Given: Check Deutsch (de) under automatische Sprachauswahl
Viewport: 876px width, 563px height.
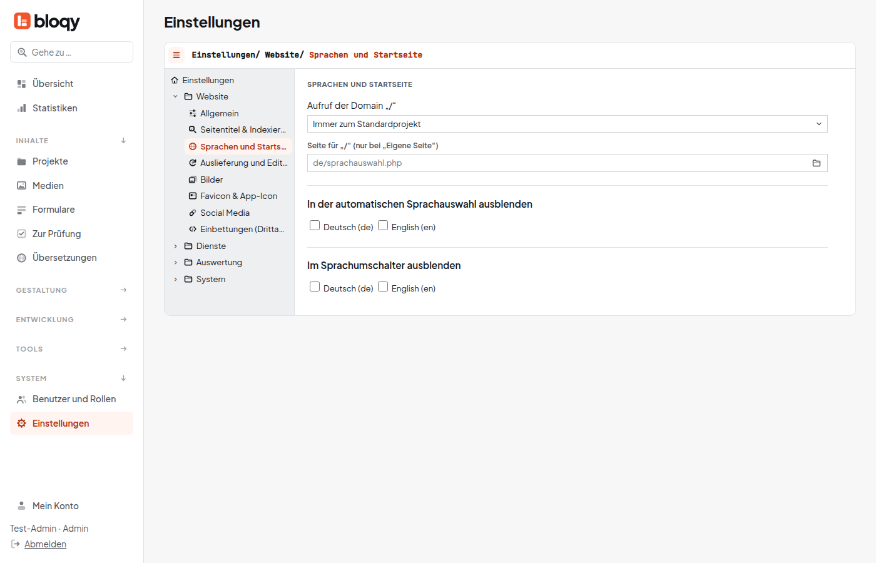Looking at the screenshot, I should pos(315,225).
